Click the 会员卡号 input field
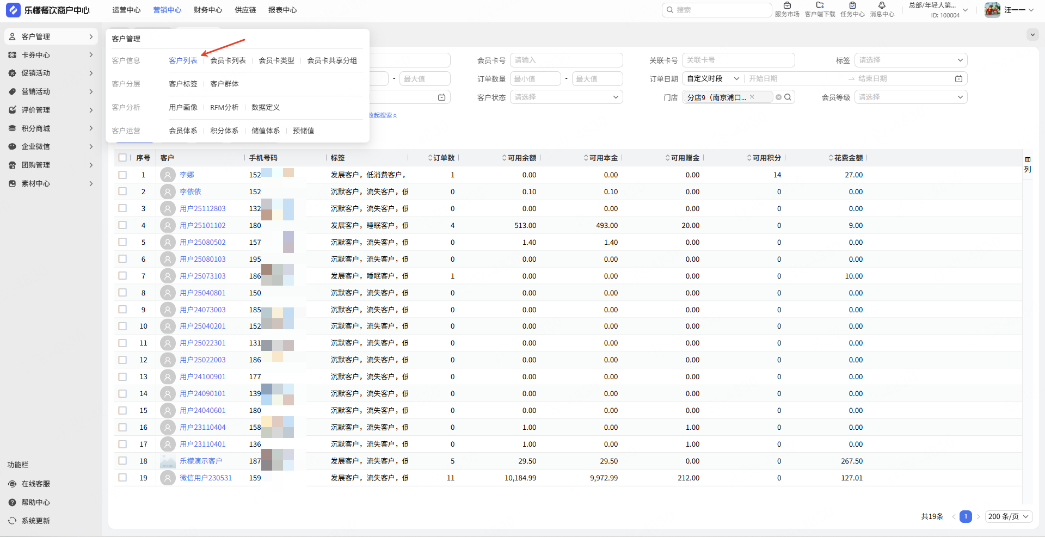The height and width of the screenshot is (537, 1045). click(566, 60)
